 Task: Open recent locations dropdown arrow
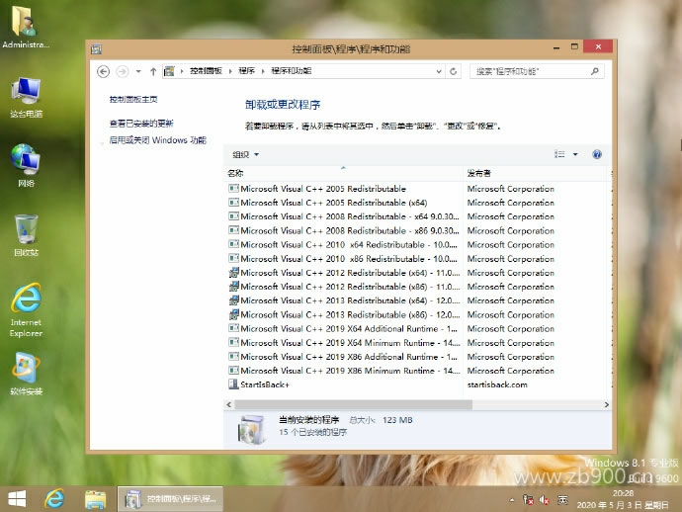pos(138,71)
